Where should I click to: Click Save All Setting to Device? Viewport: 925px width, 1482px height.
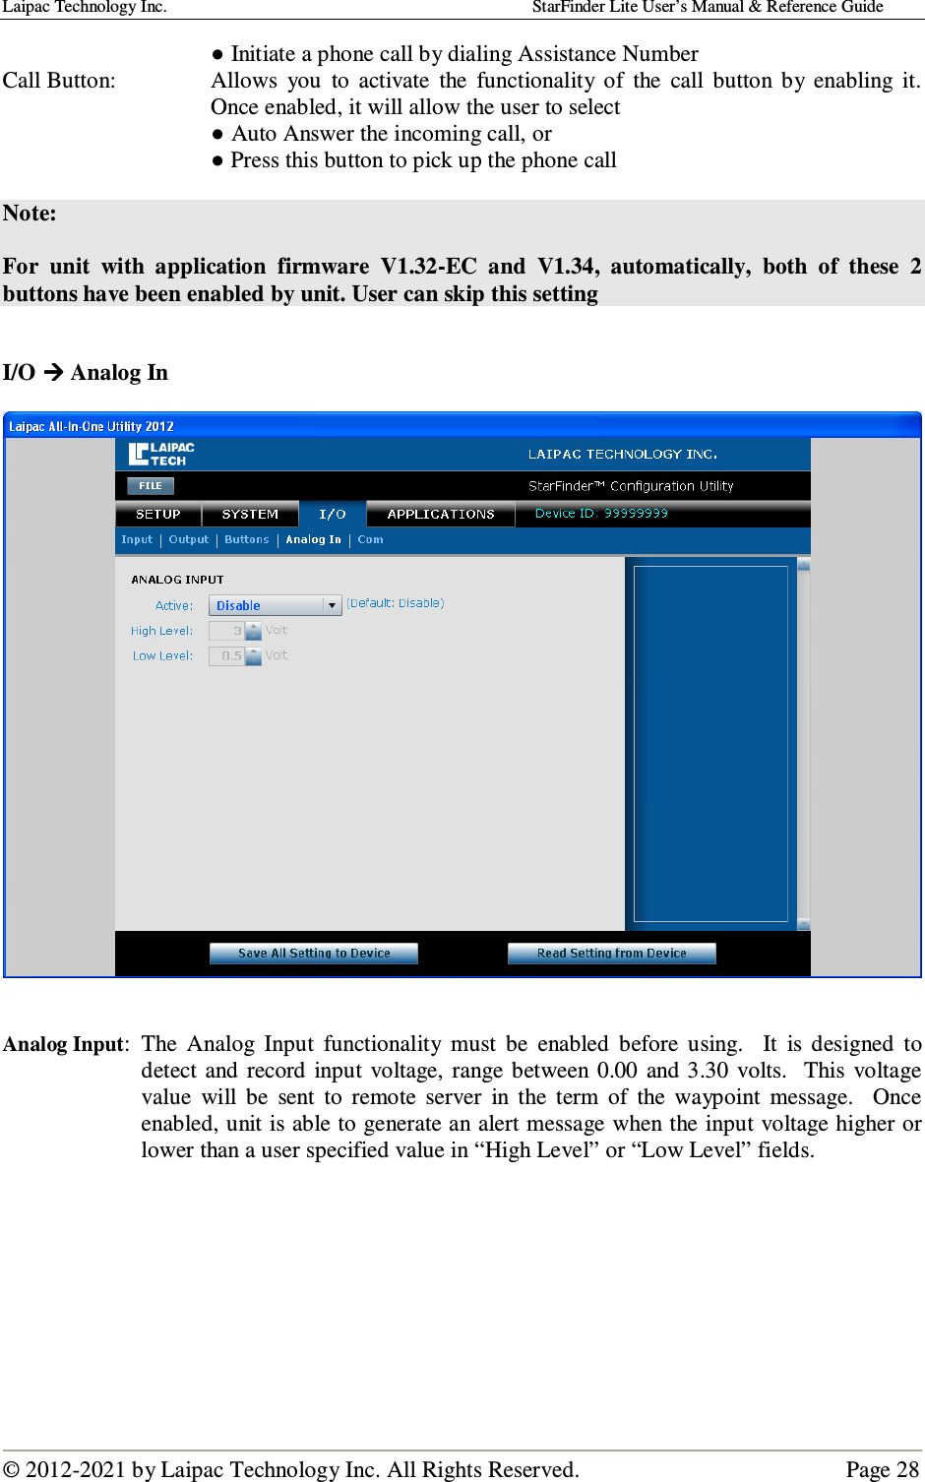(x=314, y=953)
